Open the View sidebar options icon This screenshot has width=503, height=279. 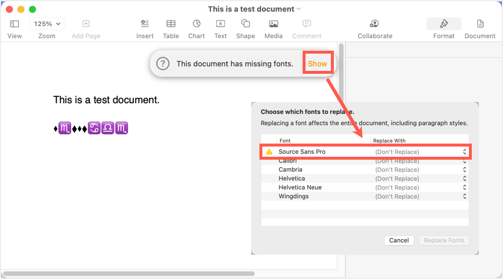[x=14, y=24]
